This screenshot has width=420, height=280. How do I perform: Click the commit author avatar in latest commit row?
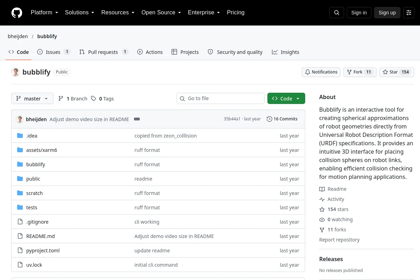tap(20, 119)
